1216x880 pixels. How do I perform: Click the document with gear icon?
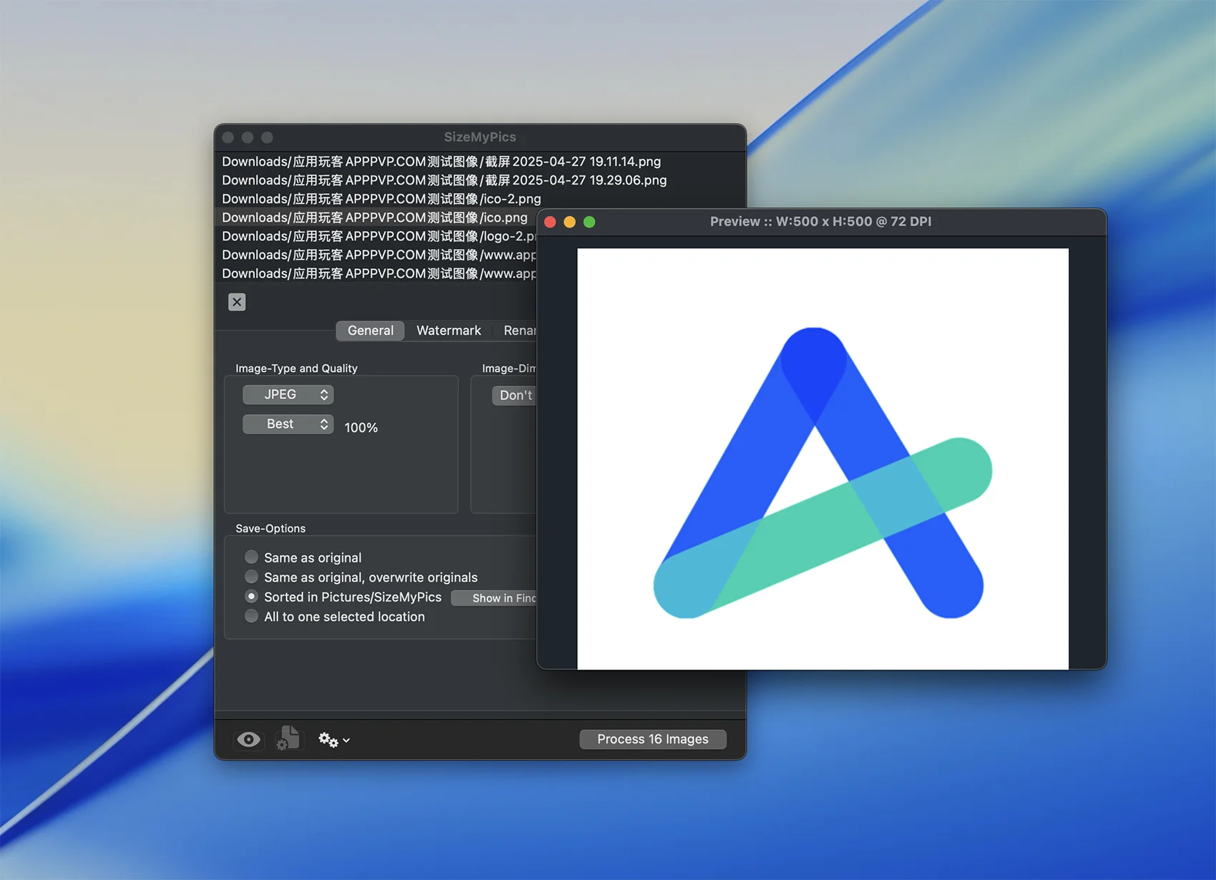pyautogui.click(x=288, y=738)
